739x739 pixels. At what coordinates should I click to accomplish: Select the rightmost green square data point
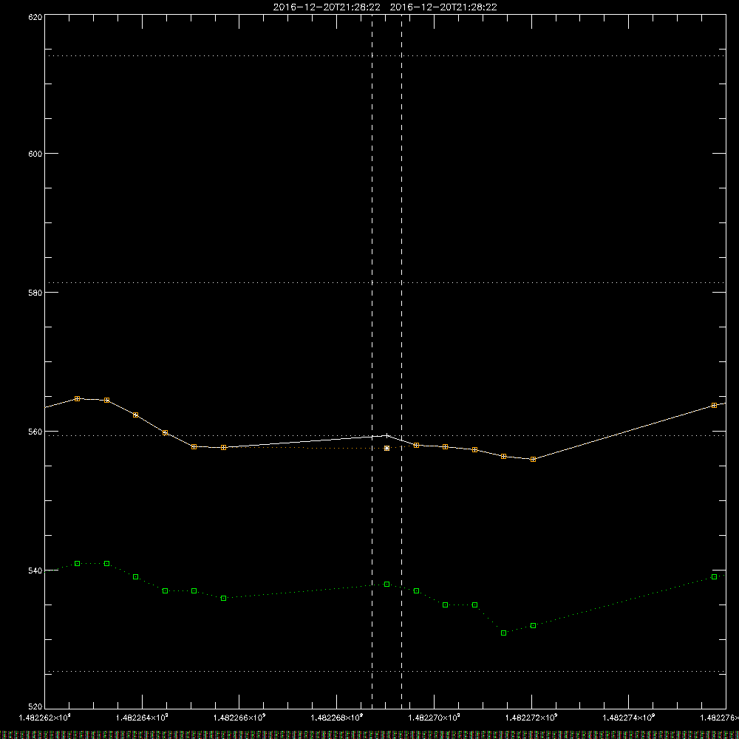[x=715, y=577]
